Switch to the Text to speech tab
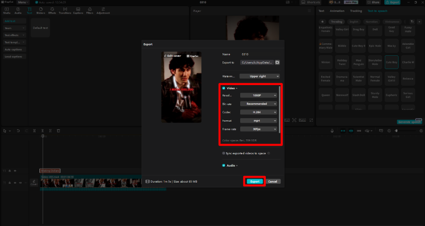Viewport: 425px width, 226px height. pyautogui.click(x=377, y=11)
